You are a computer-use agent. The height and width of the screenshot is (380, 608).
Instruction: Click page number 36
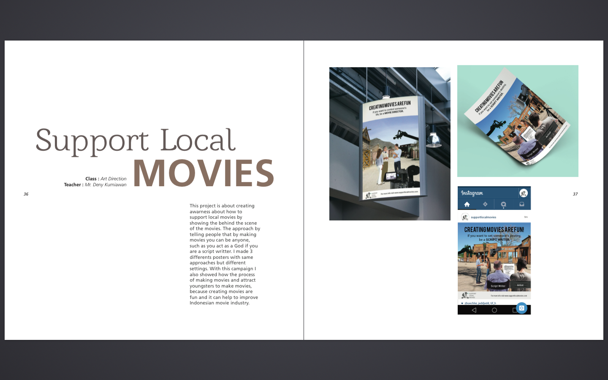(26, 194)
